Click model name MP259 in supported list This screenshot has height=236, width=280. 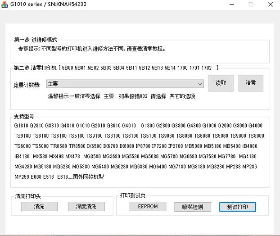(22, 177)
